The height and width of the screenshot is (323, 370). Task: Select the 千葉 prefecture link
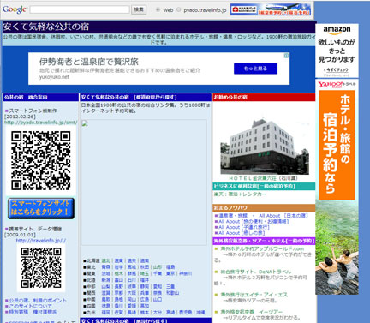click(158, 273)
